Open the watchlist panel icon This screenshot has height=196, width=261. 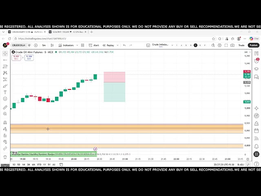tap(257, 53)
